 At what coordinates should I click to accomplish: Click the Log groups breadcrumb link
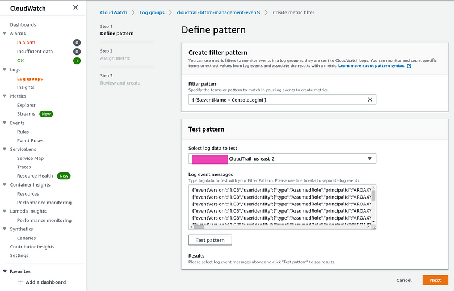pyautogui.click(x=152, y=12)
